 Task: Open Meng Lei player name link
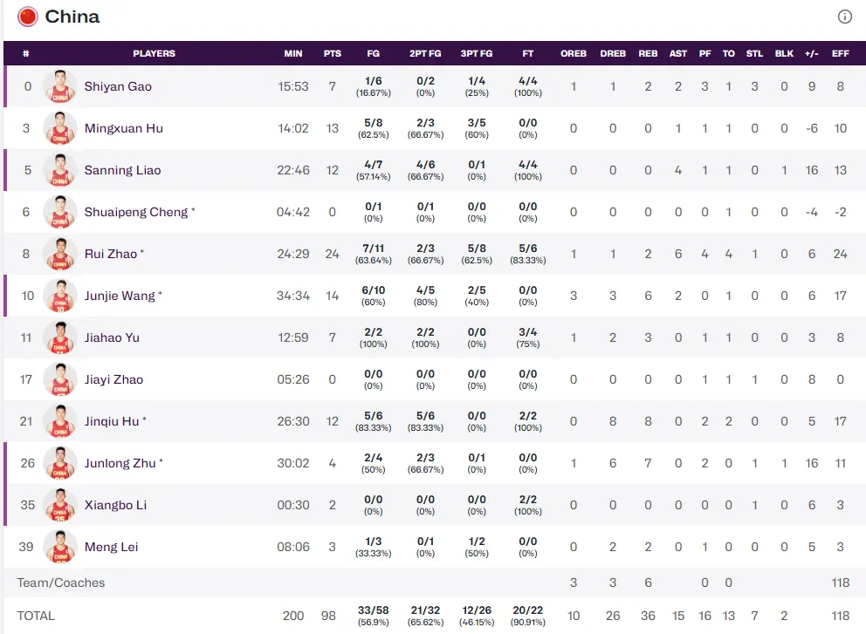coord(111,547)
